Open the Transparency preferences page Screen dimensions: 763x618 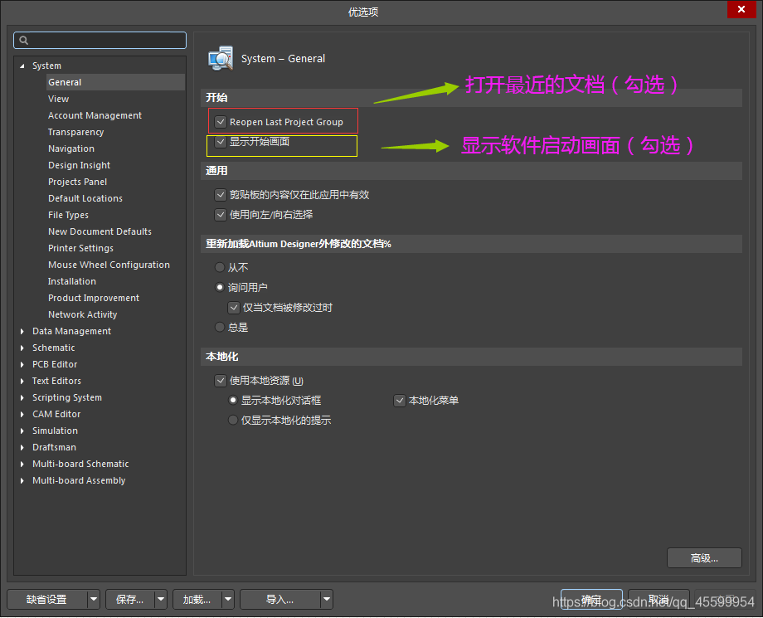76,132
